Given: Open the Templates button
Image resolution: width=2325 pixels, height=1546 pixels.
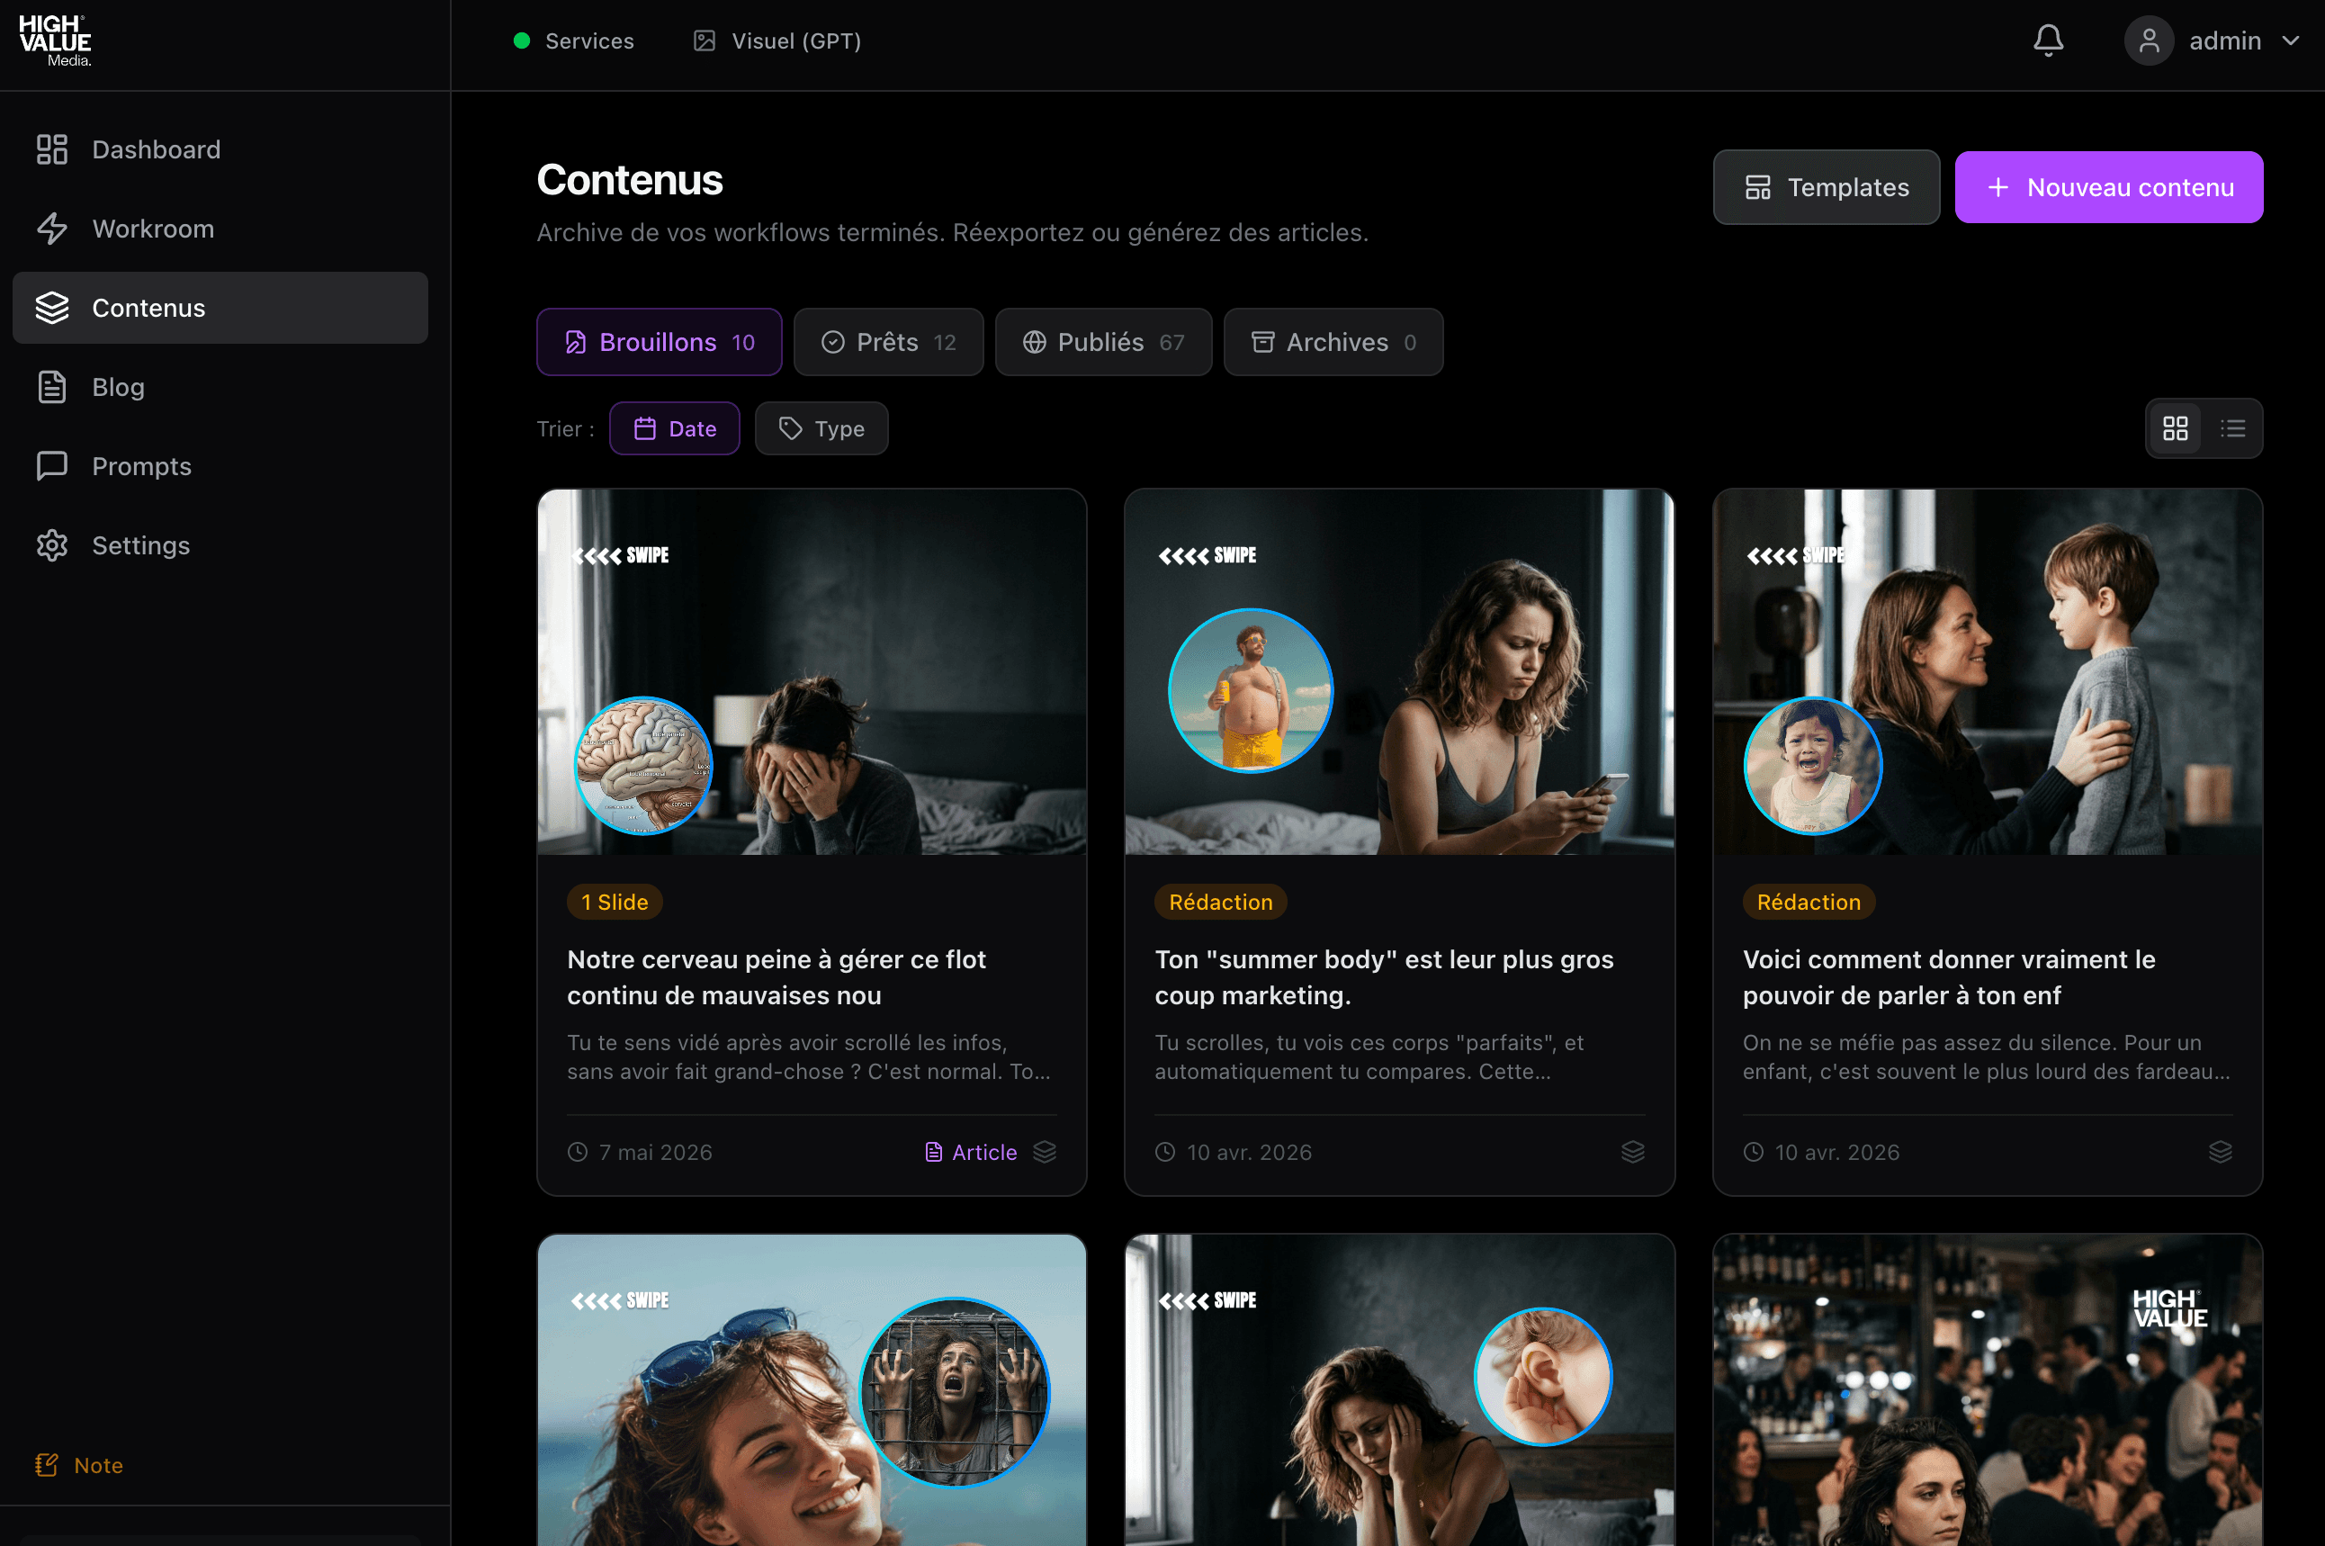Looking at the screenshot, I should tap(1826, 187).
